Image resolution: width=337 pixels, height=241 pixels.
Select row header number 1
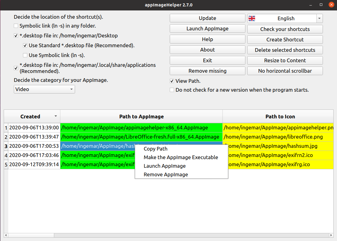6,128
